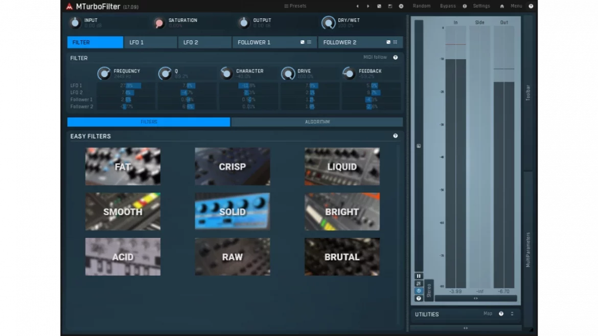The width and height of the screenshot is (598, 336).
Task: Open help icon in Utilities panel
Action: coord(501,314)
